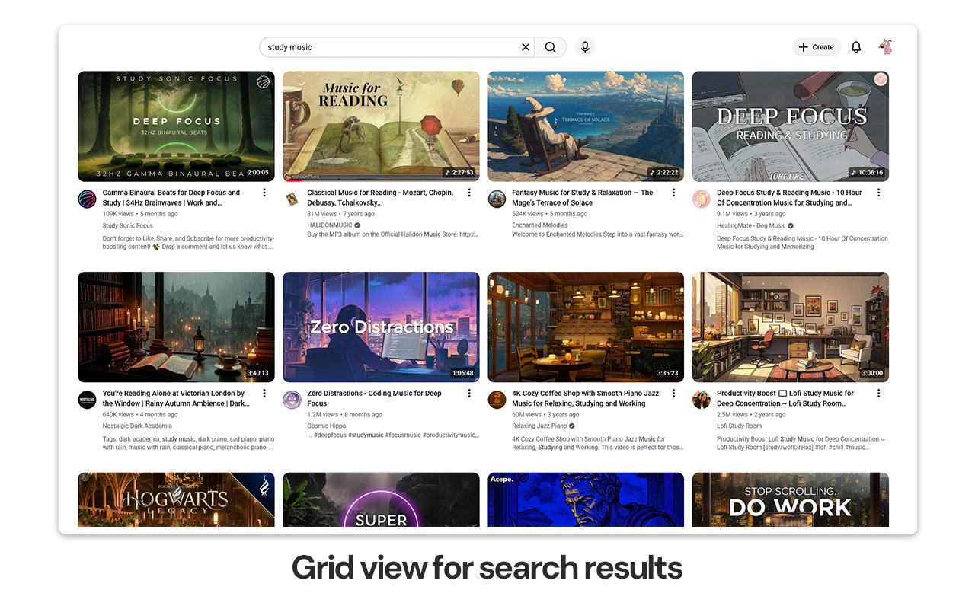Start voice search with the microphone icon

pos(585,47)
